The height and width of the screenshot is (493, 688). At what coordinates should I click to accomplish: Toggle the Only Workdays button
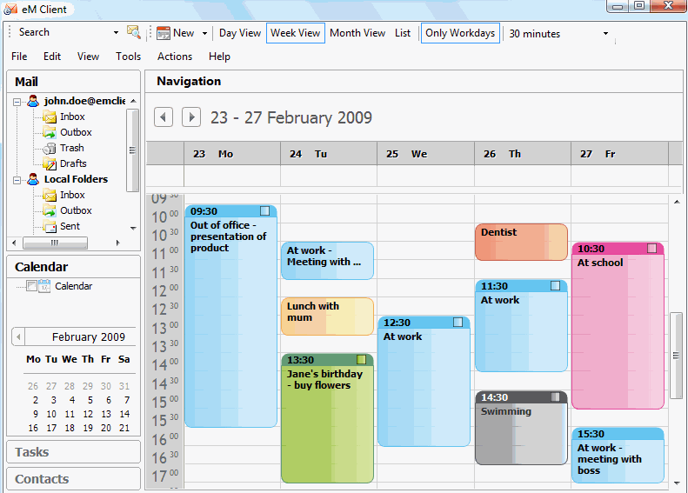pyautogui.click(x=460, y=33)
